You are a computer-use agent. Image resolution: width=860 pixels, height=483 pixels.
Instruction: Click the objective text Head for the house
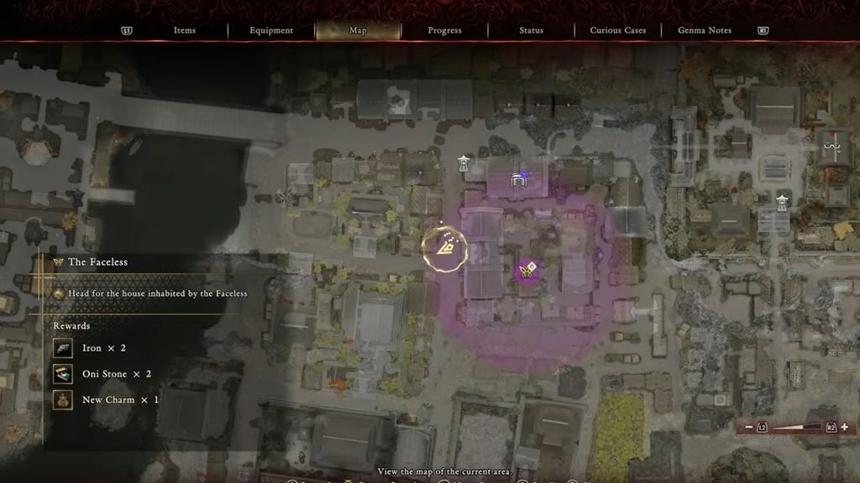157,293
